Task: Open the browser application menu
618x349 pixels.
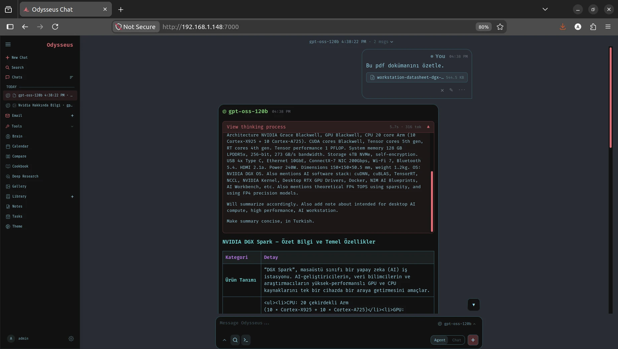Action: [608, 27]
